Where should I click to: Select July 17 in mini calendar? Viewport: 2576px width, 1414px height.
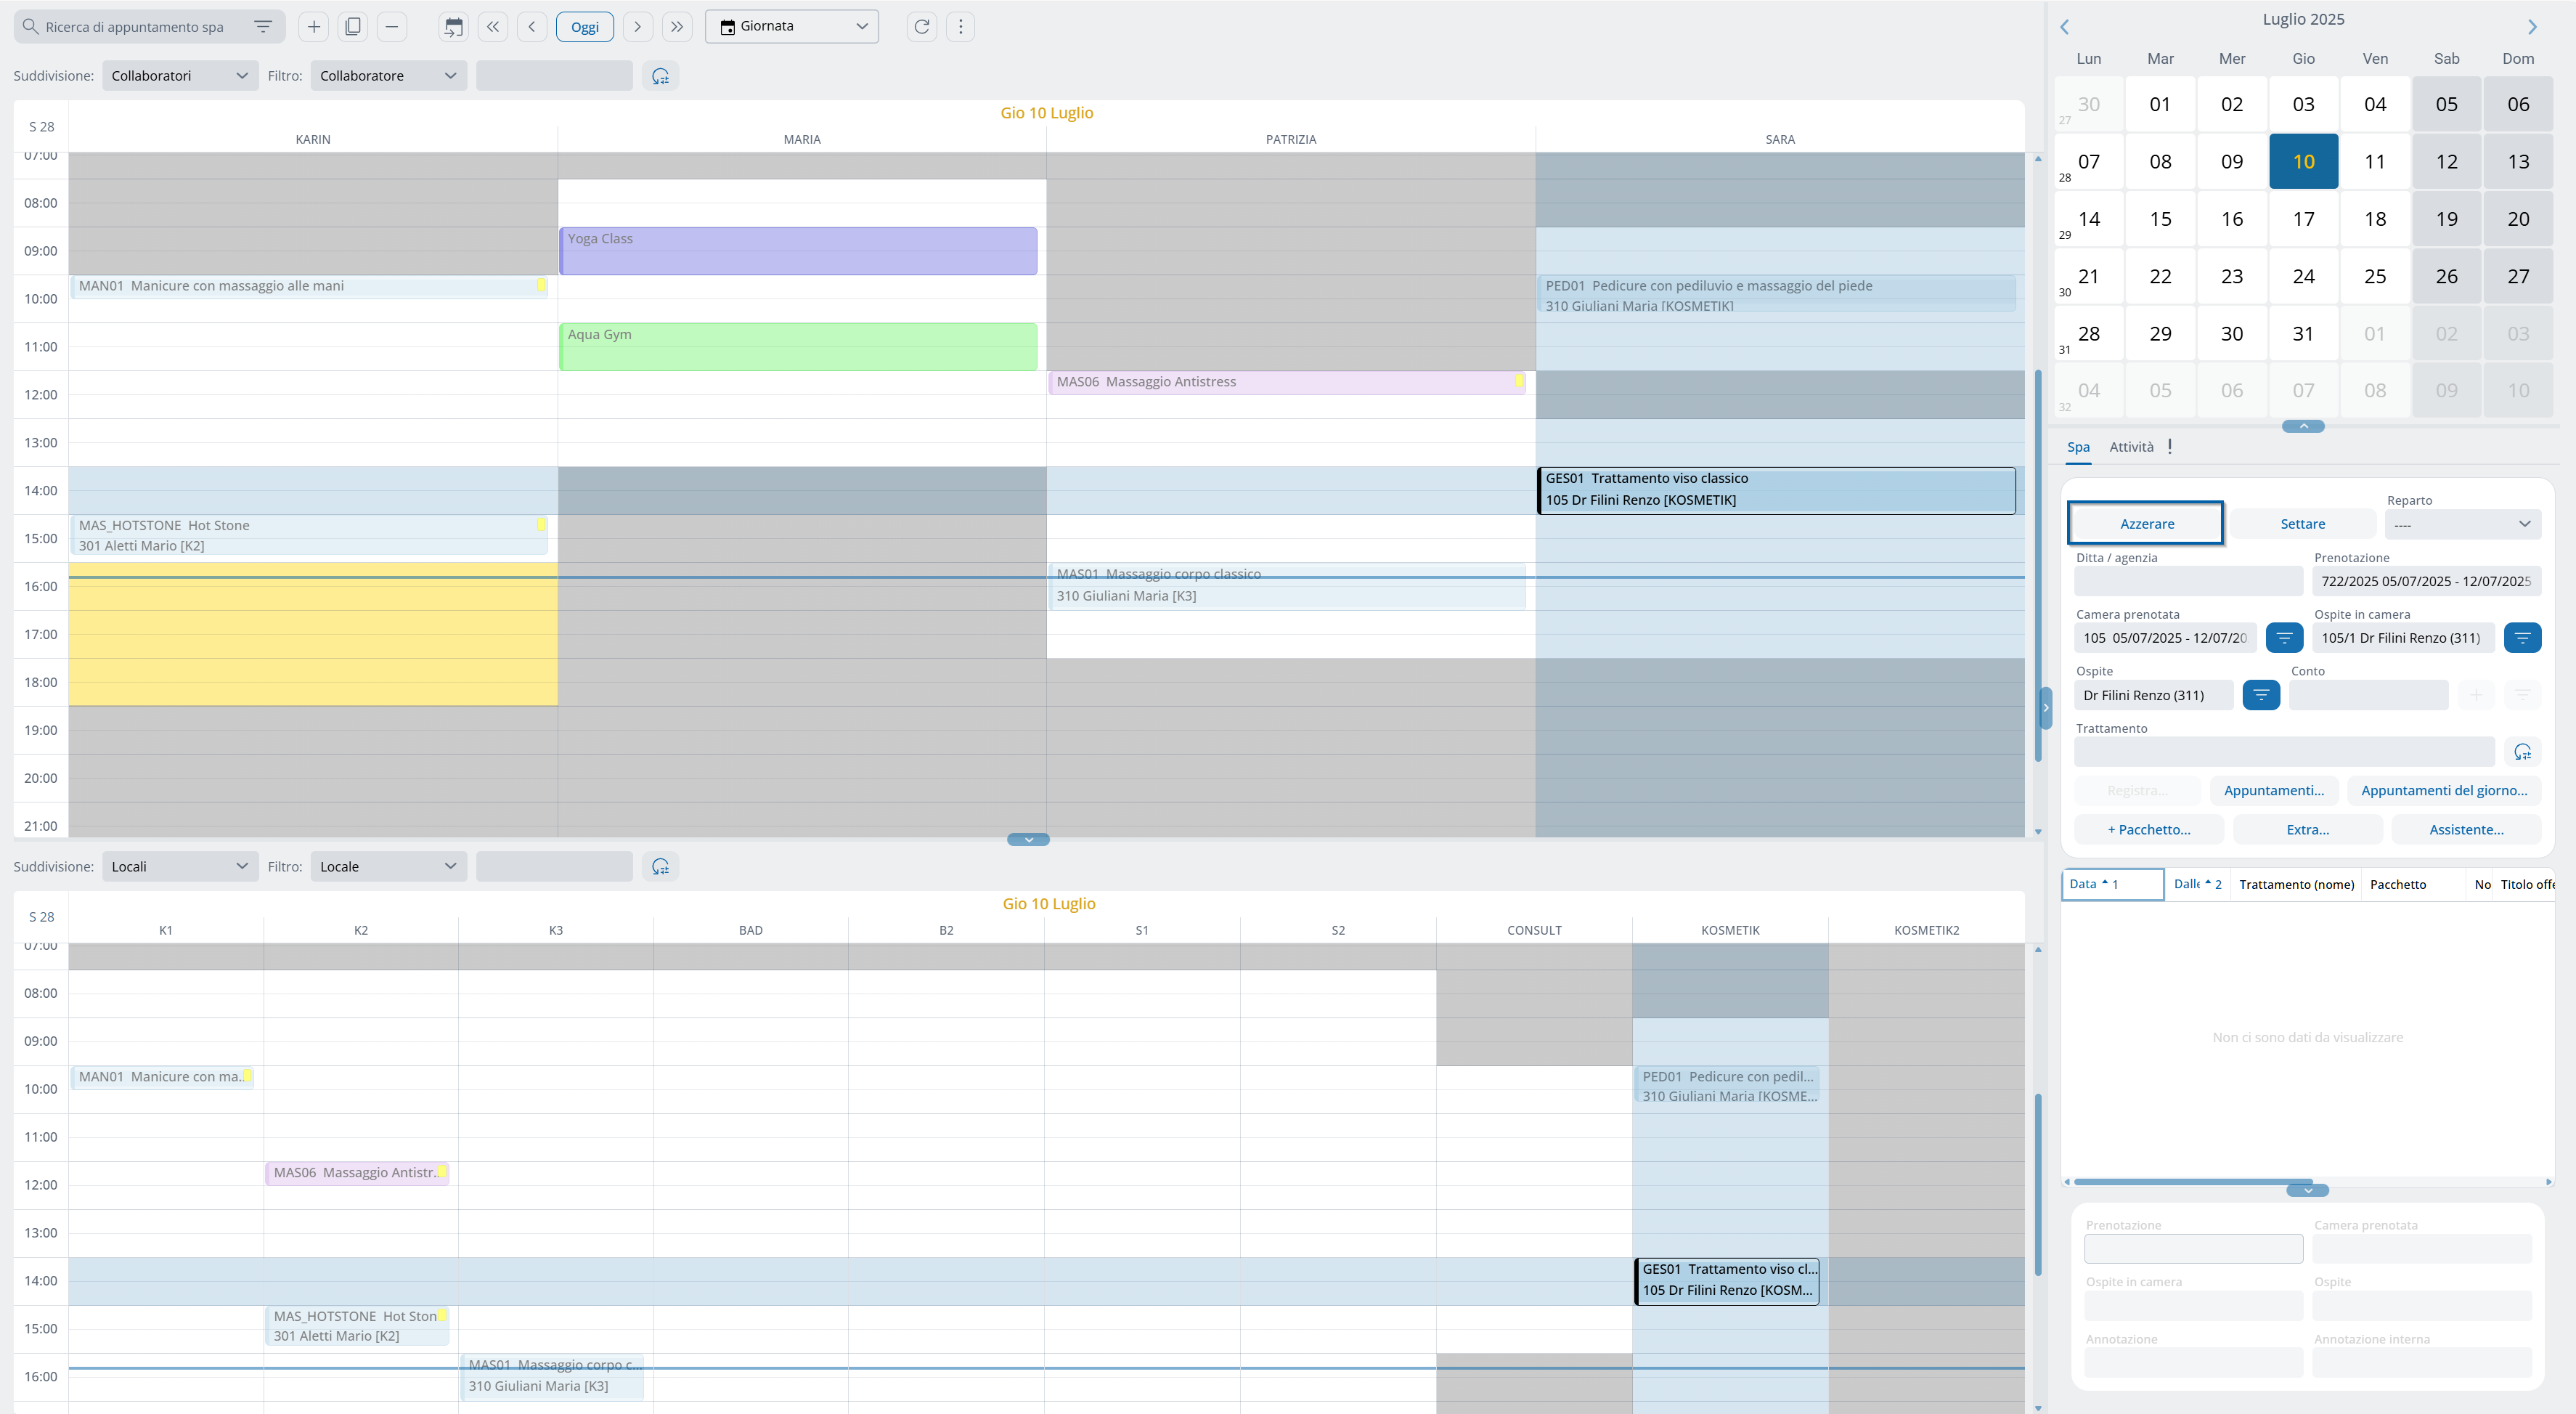coord(2303,219)
